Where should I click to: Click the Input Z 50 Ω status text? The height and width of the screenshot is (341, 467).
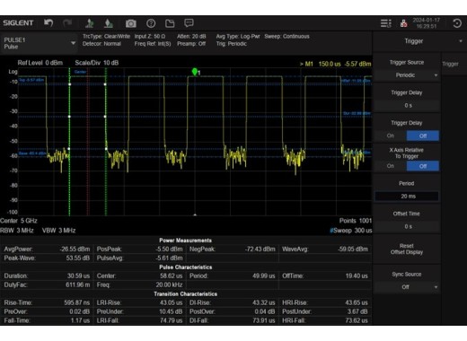[x=150, y=37]
